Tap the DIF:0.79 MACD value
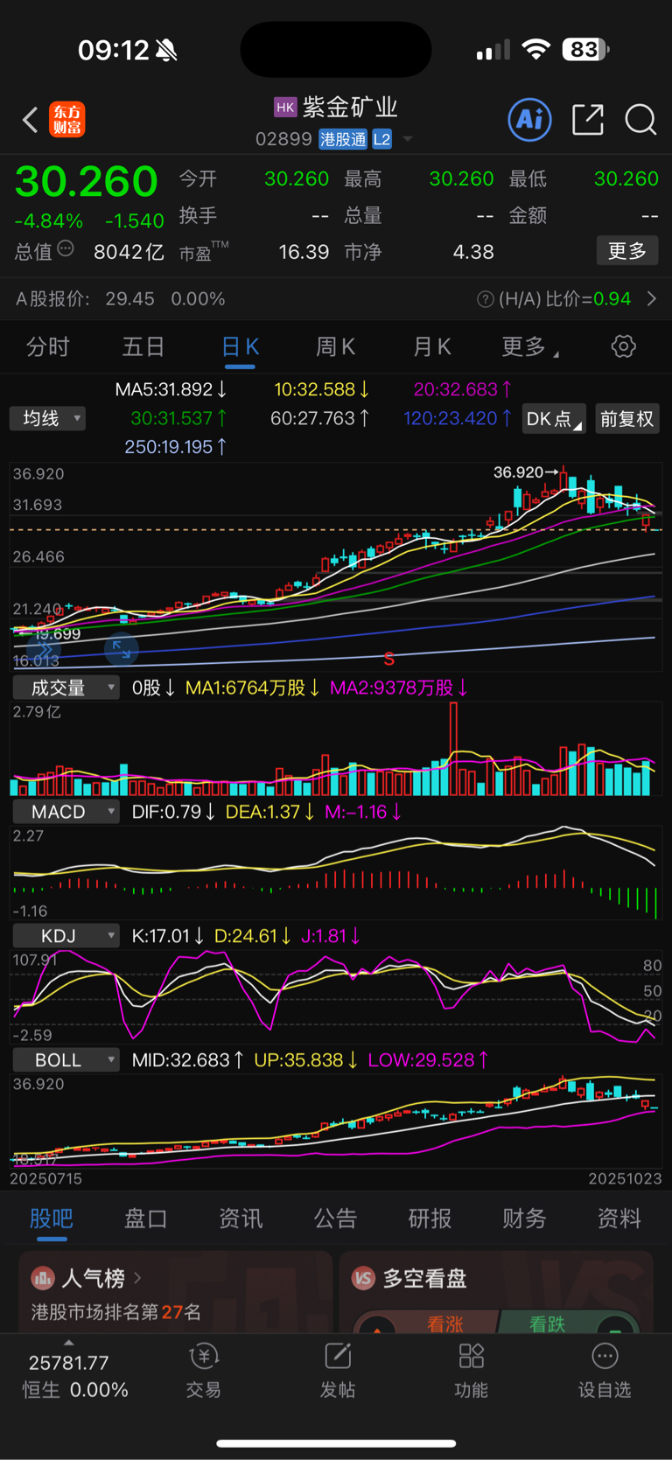 (173, 812)
